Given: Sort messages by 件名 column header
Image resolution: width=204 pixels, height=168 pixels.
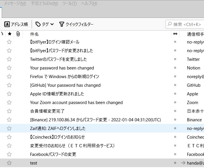Looking at the screenshot, I should 34,34.
